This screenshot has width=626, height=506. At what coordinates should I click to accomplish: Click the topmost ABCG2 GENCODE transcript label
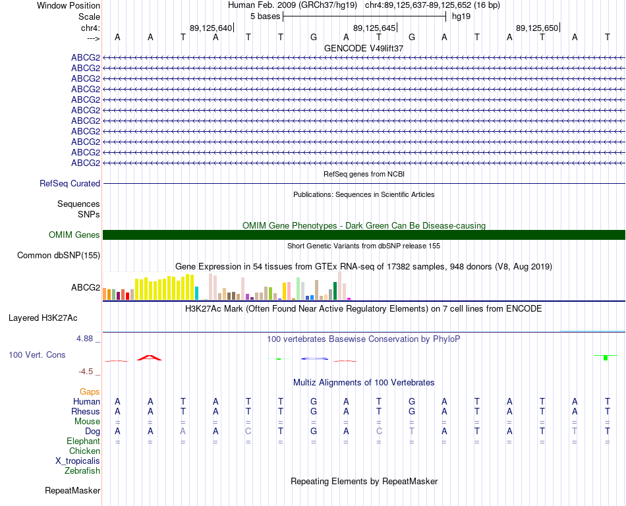click(86, 58)
